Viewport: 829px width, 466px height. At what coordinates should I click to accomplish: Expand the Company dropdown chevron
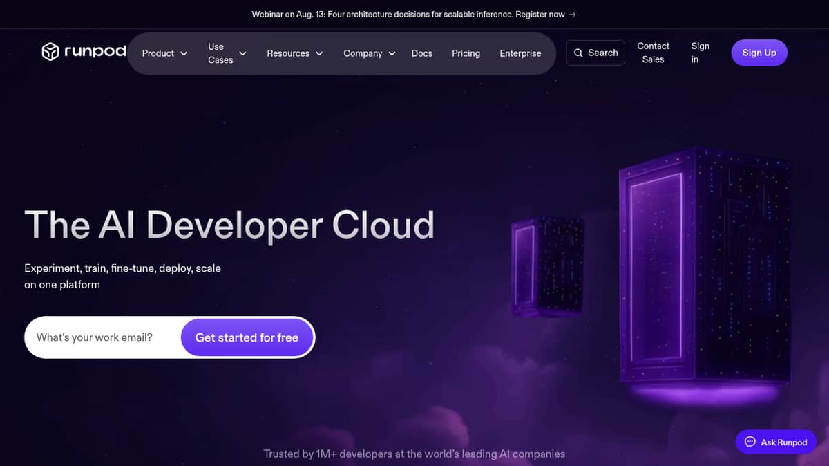(x=392, y=53)
